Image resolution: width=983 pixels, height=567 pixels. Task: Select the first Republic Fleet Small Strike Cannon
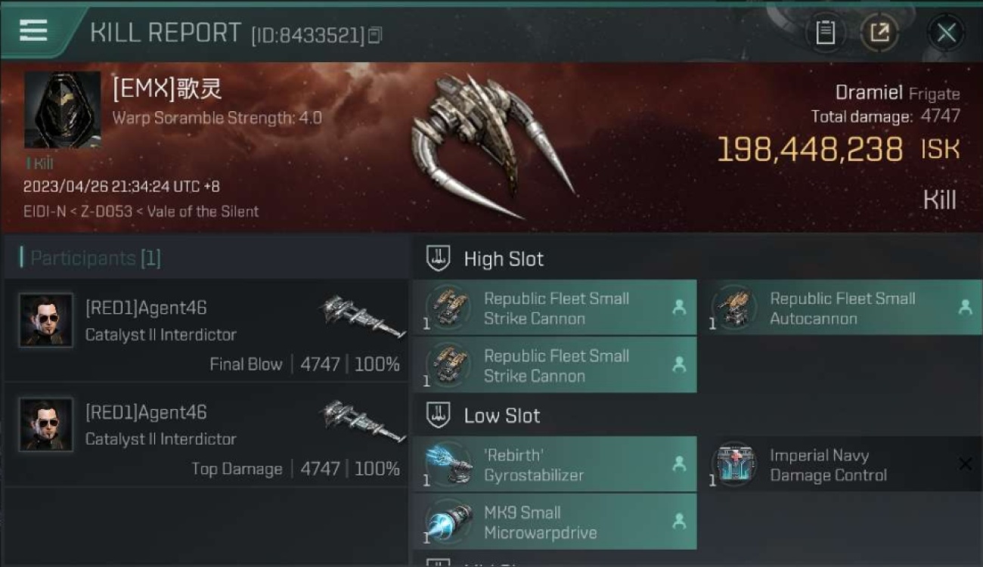coord(554,308)
